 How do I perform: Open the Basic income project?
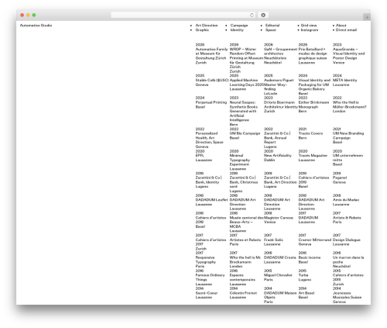point(310,257)
